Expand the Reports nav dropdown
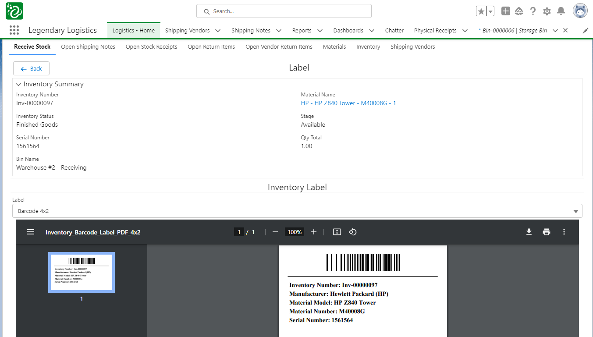Image resolution: width=593 pixels, height=337 pixels. (x=320, y=31)
